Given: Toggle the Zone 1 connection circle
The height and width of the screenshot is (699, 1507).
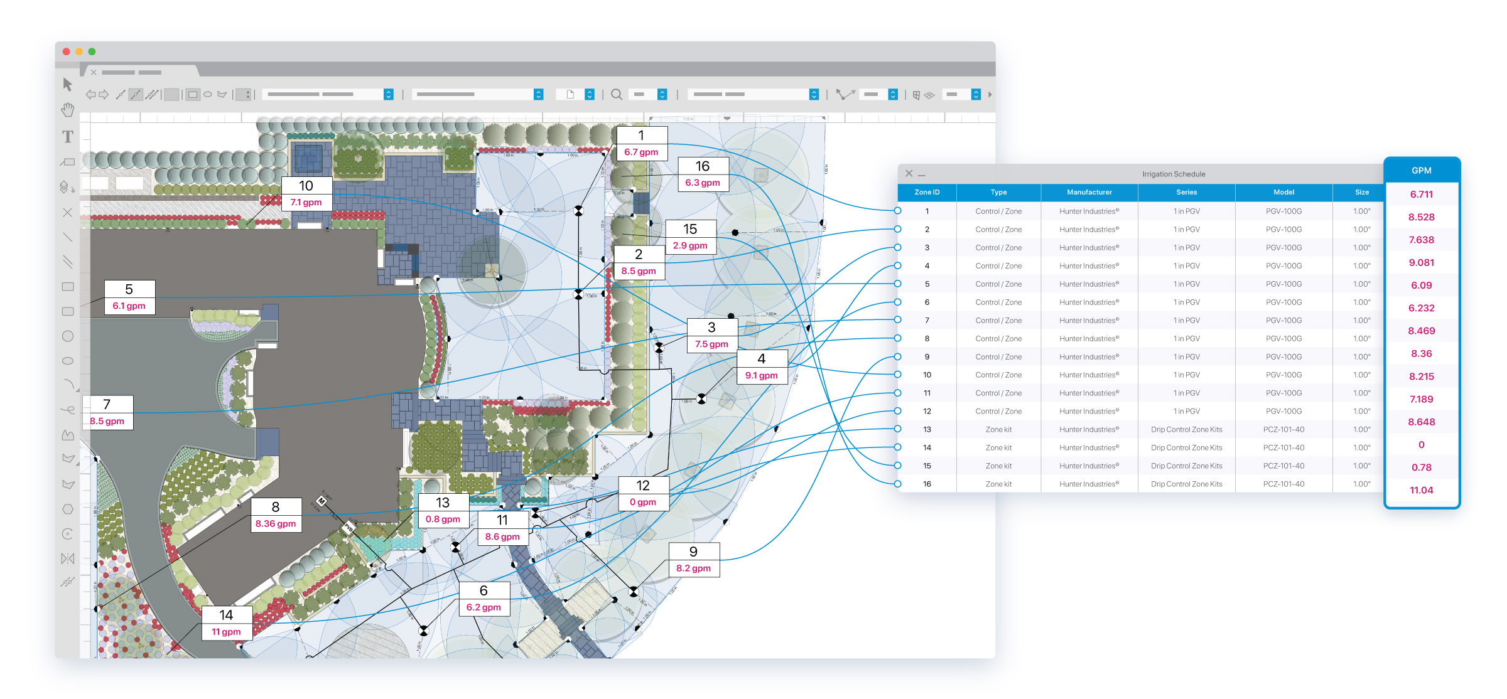Looking at the screenshot, I should tap(898, 211).
